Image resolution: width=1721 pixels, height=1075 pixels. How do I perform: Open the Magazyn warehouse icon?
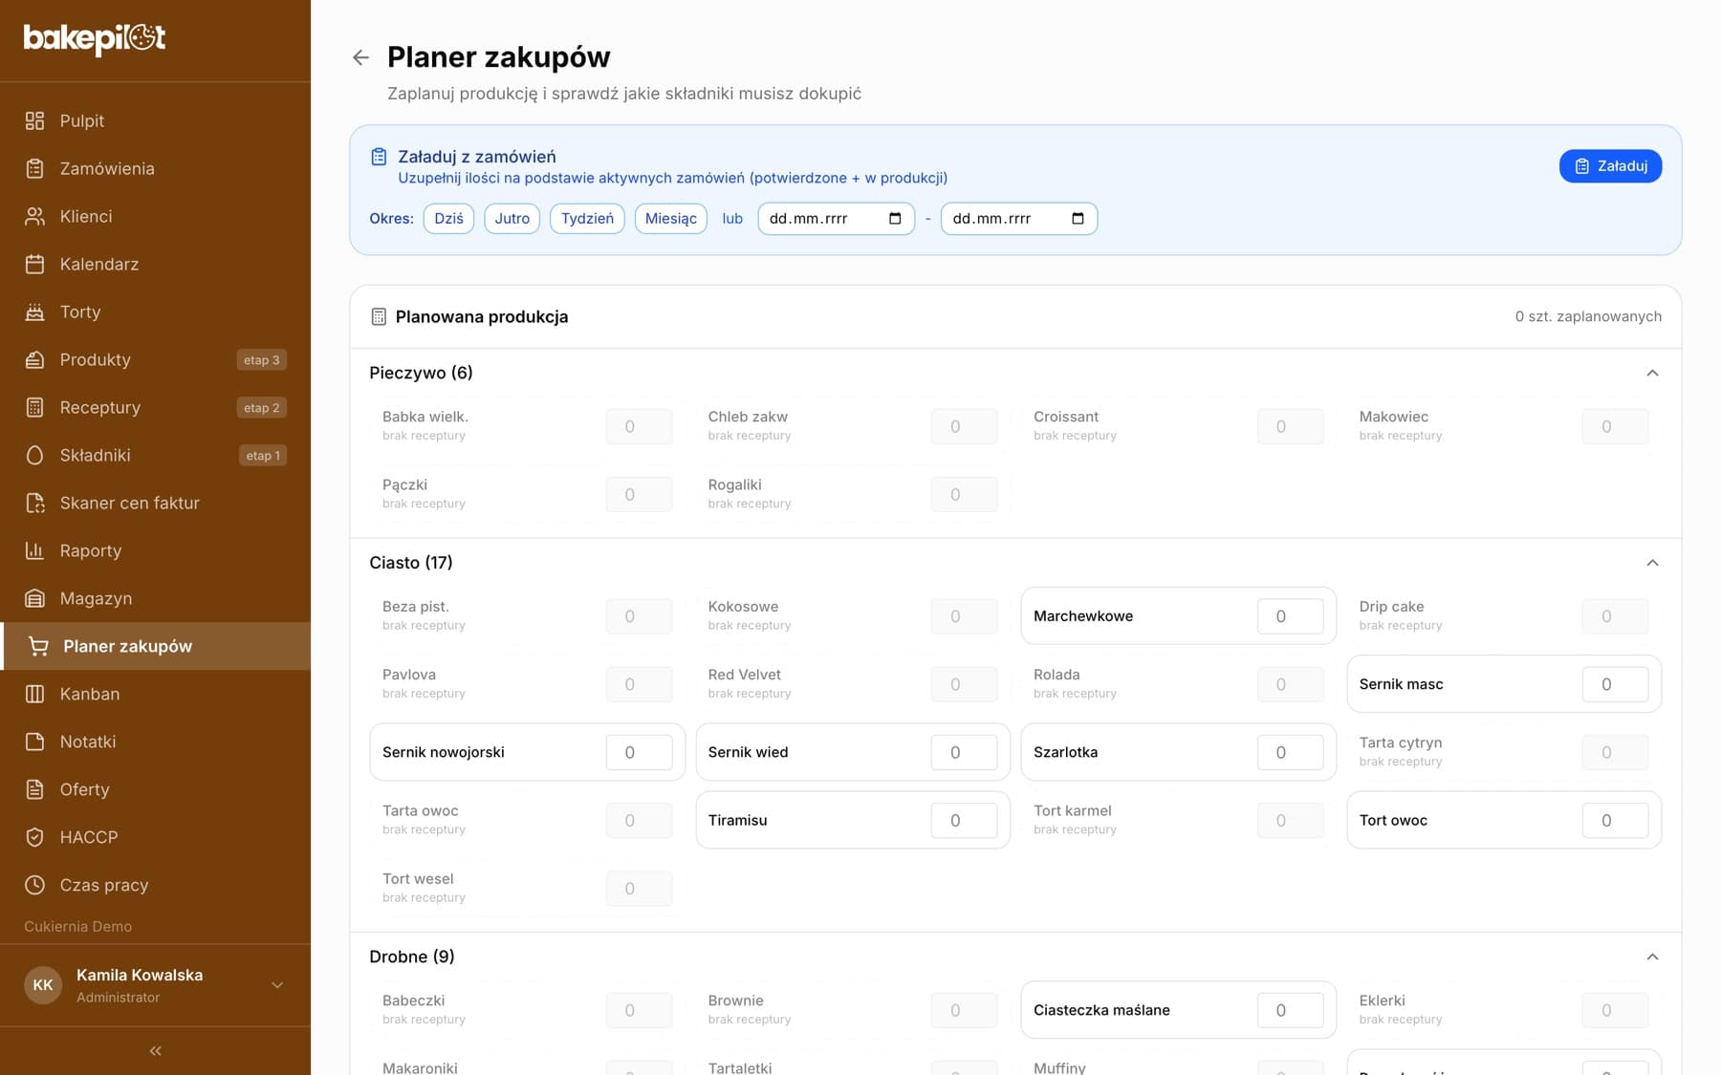tap(35, 598)
